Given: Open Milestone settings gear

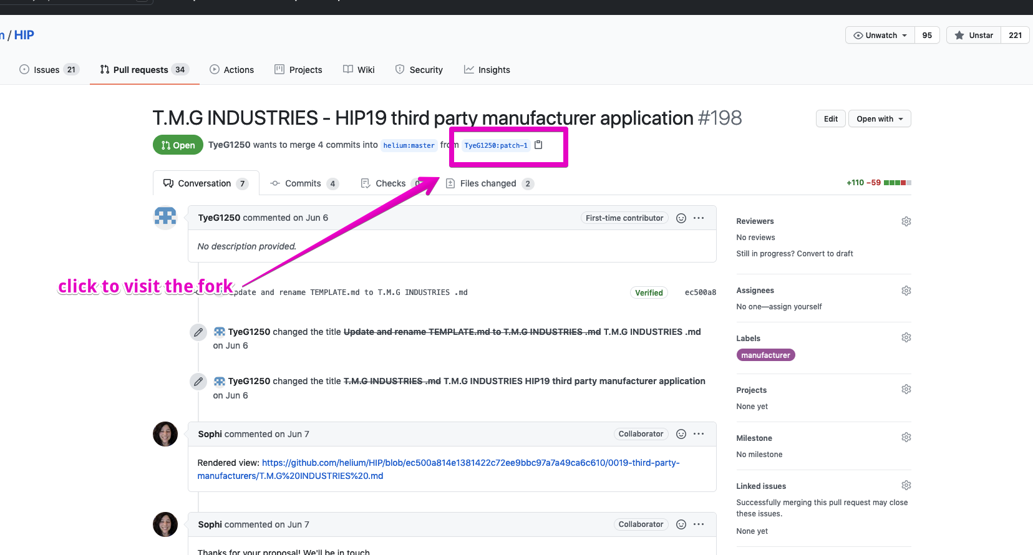Looking at the screenshot, I should click(906, 437).
